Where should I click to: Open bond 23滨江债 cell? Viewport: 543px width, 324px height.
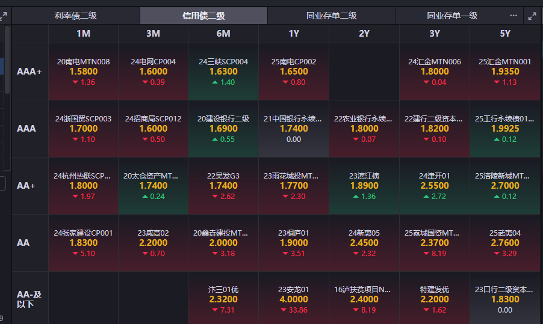coord(364,186)
